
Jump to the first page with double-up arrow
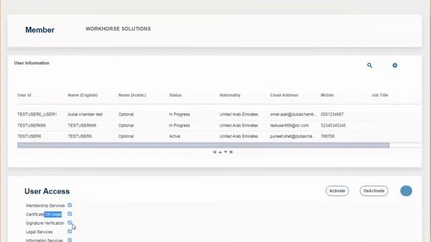click(x=215, y=152)
